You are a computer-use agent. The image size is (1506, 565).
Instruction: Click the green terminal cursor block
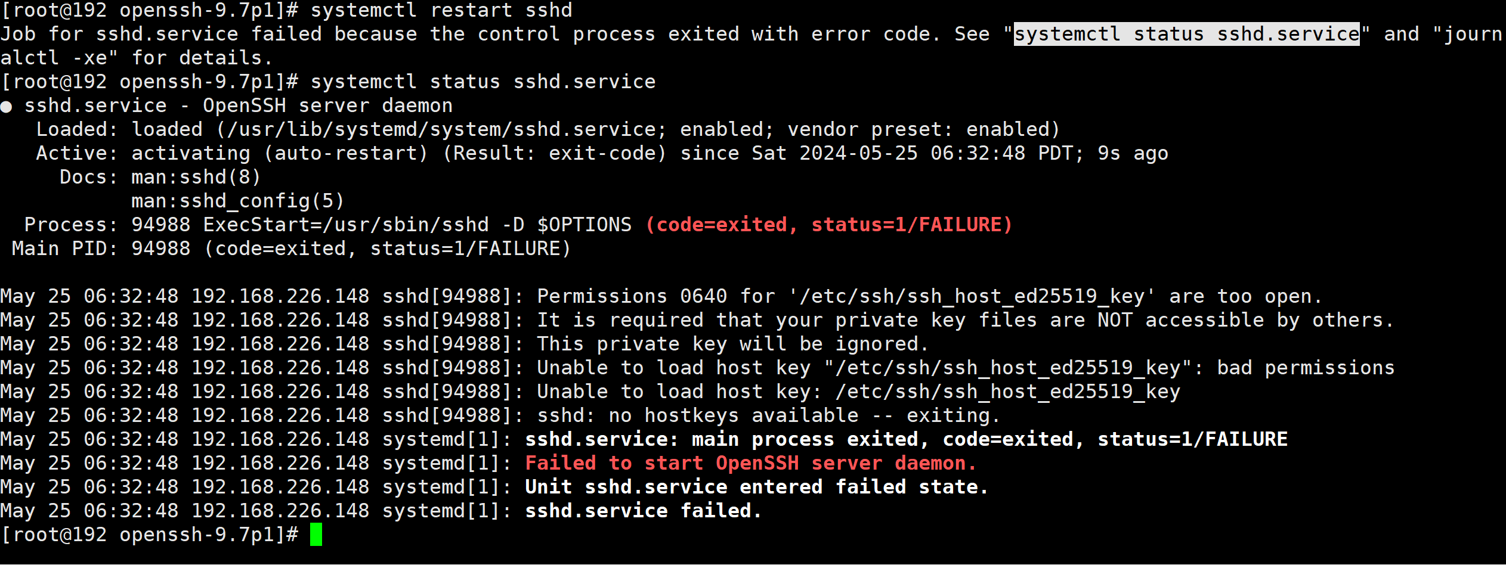[x=316, y=535]
